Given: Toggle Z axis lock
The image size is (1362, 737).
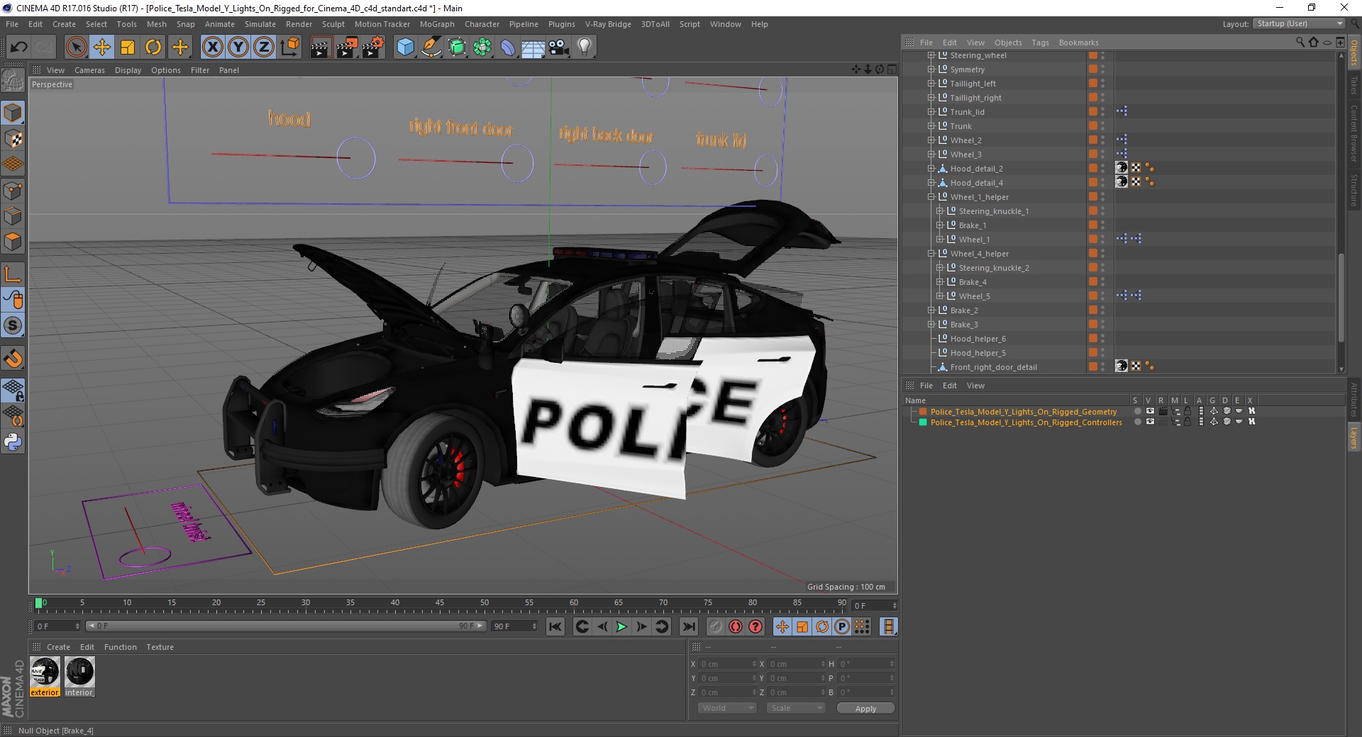Looking at the screenshot, I should [264, 47].
